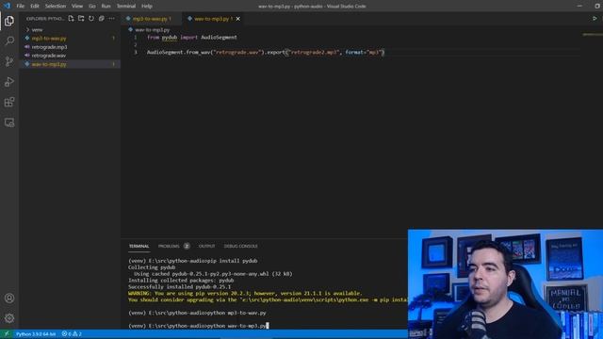Open the Extensions view
Screen dimensions: 603x339
click(x=9, y=102)
